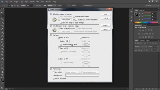Screen dimensions: 160x90
Task: Switch to the Styles tab
Action: 145,25
